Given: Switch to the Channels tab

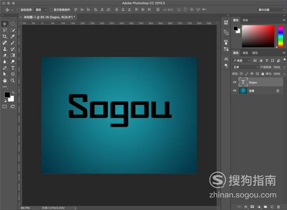Looking at the screenshot, I should click(x=245, y=52).
